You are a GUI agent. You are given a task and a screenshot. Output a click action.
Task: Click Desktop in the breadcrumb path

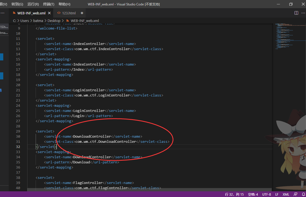coord(54,21)
